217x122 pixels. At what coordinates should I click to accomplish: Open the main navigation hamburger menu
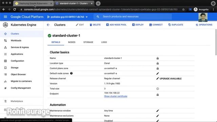tap(5, 17)
